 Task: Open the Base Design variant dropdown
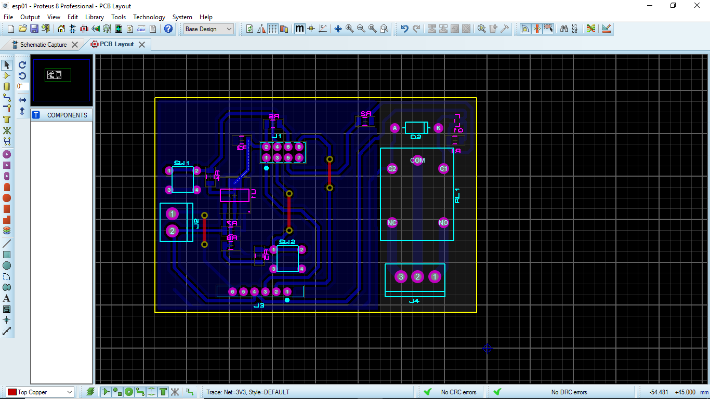[209, 29]
